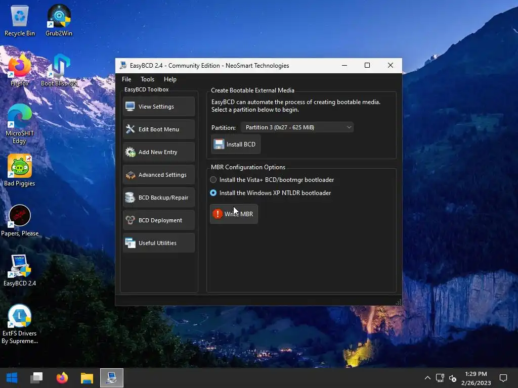Select BCD Backup/Repair

point(158,198)
